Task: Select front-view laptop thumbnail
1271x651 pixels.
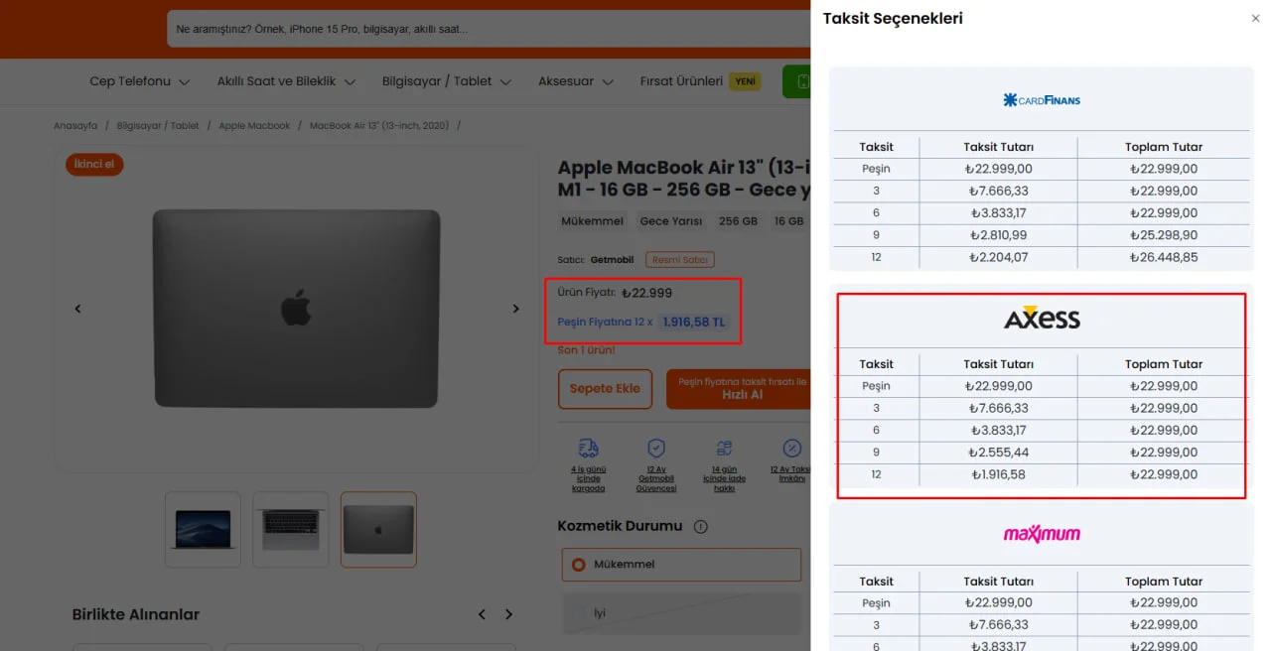Action: pyautogui.click(x=203, y=530)
